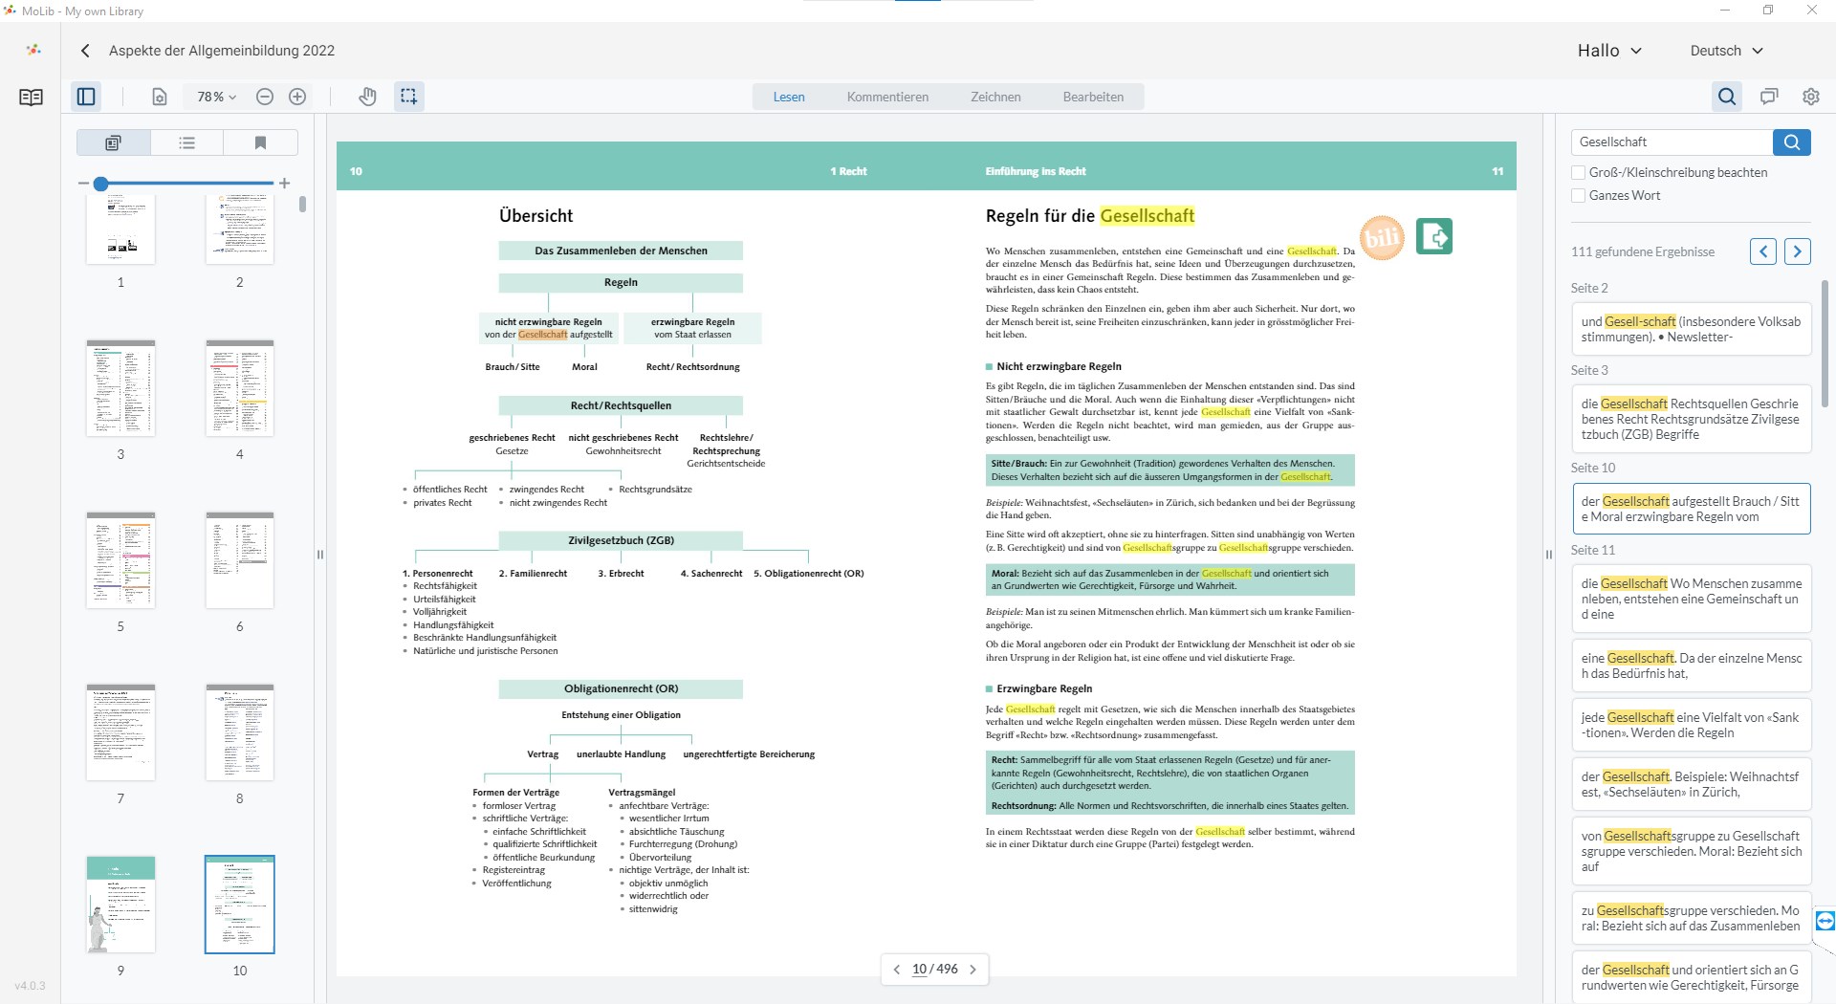Open page 6 thumbnail
Image resolution: width=1836 pixels, height=1004 pixels.
coord(239,560)
